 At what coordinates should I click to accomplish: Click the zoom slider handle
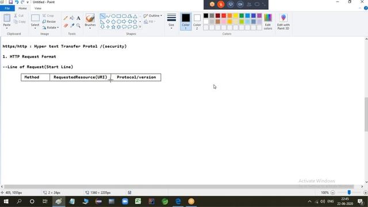click(x=349, y=193)
